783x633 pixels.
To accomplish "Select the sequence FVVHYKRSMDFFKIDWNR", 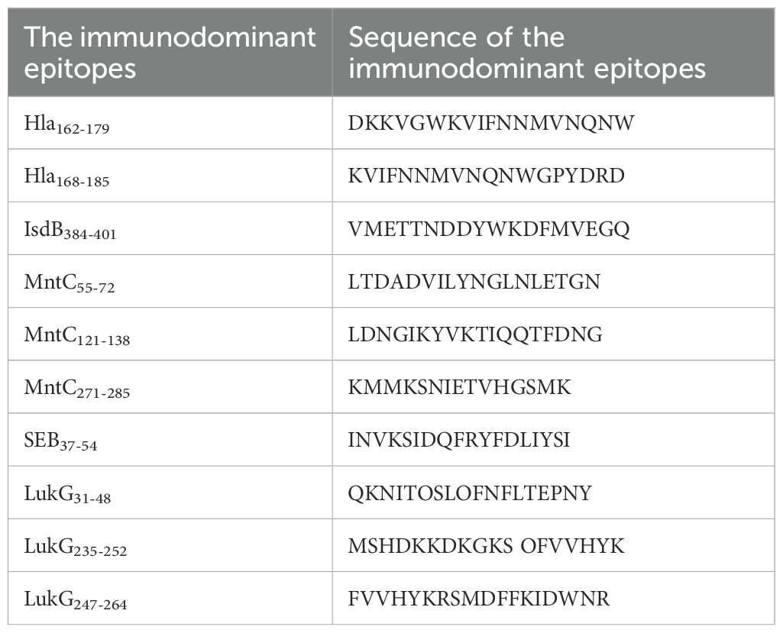I will [x=478, y=599].
